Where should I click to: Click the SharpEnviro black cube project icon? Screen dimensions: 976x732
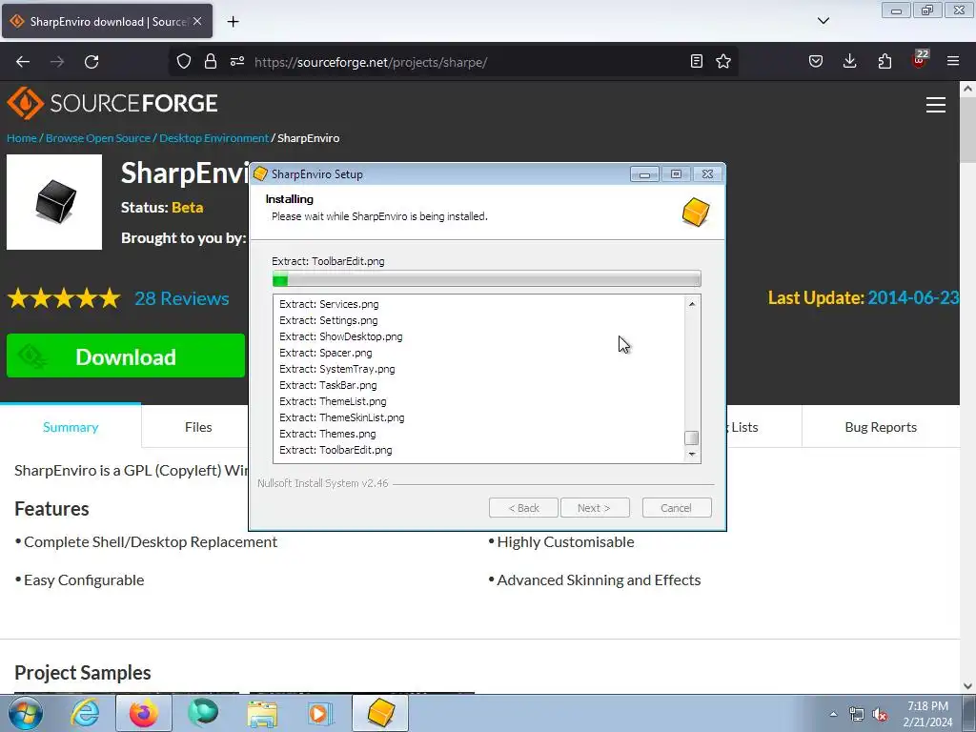[54, 202]
